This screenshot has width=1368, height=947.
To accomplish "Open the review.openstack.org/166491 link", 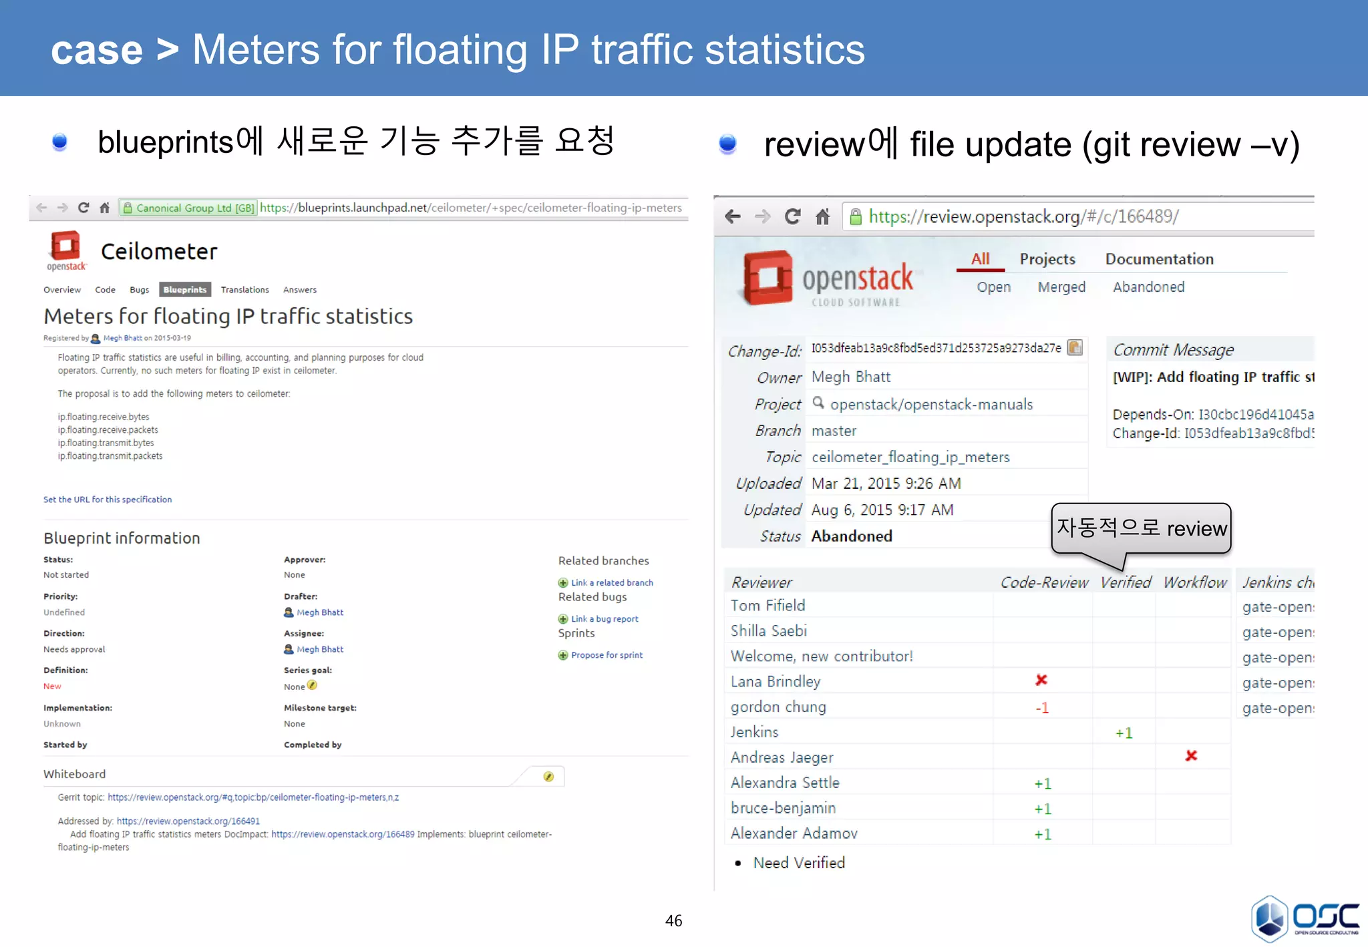I will point(188,821).
